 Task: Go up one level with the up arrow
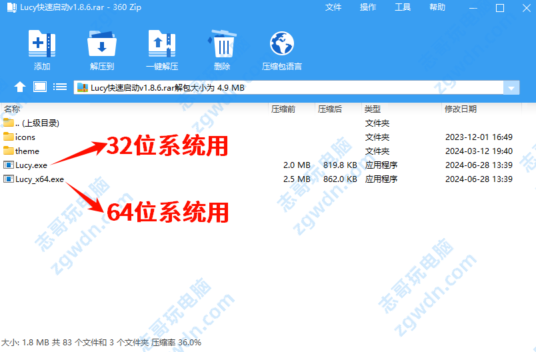point(20,87)
